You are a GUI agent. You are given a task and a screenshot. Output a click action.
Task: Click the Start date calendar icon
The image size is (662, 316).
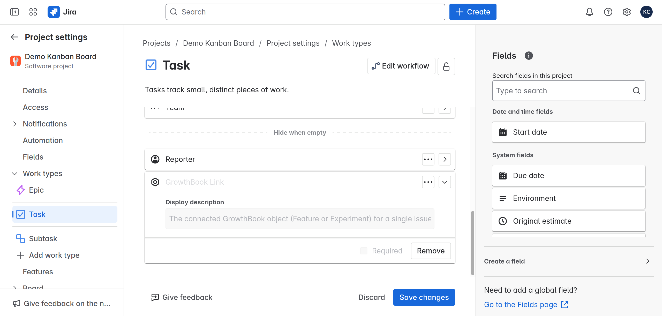(503, 132)
